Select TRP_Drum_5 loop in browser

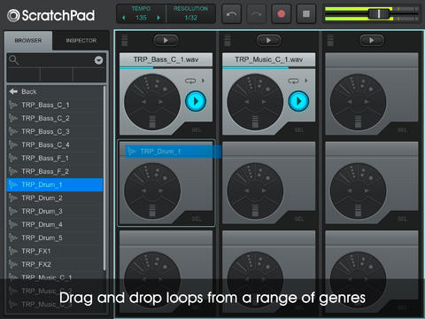coord(55,237)
